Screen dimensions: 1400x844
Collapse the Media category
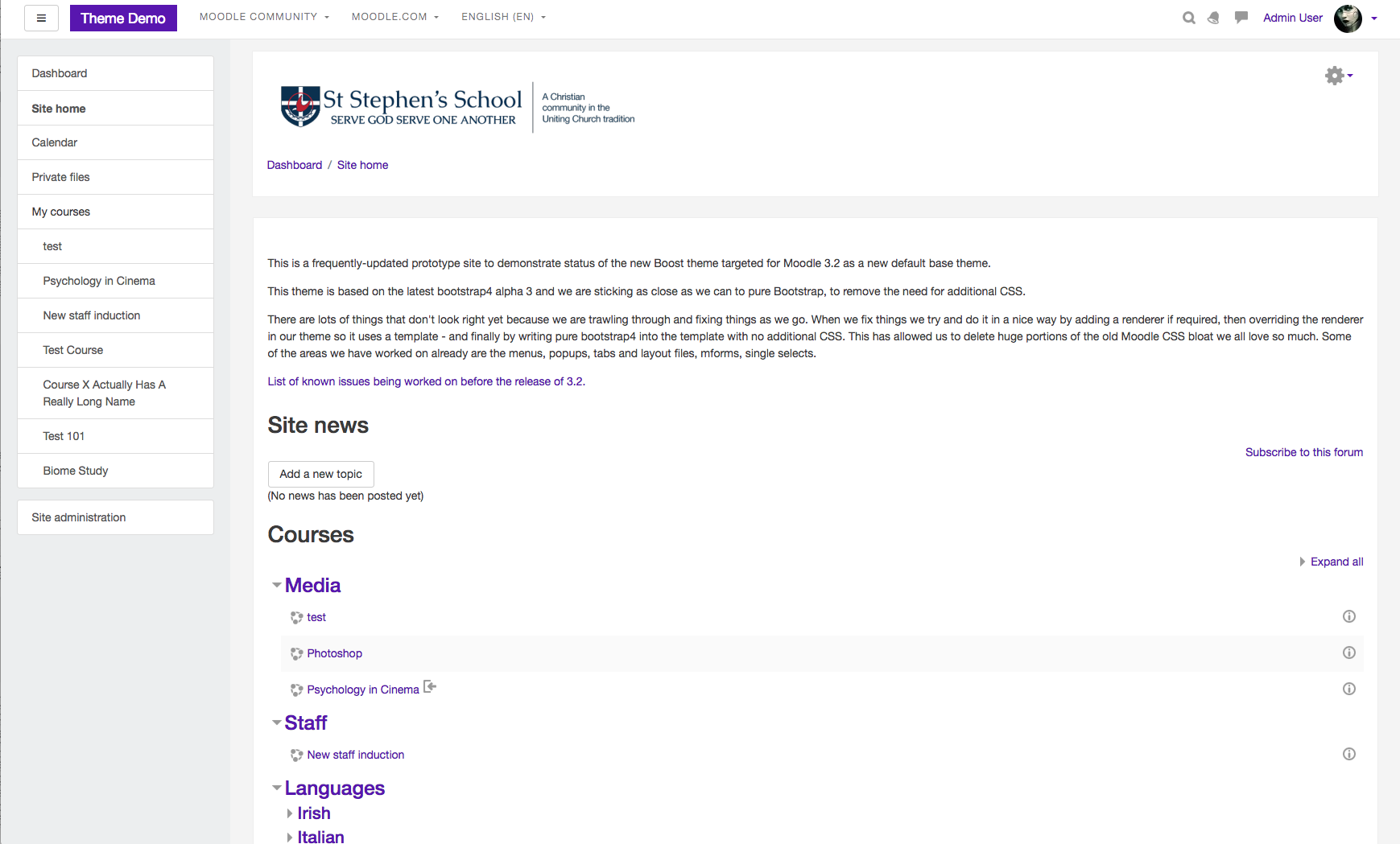click(x=276, y=585)
